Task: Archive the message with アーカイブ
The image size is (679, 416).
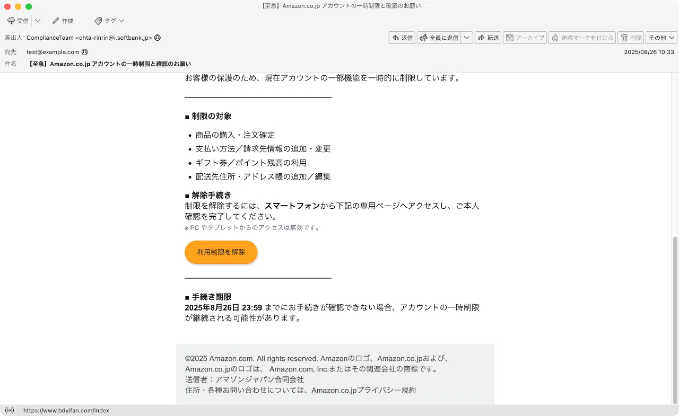Action: tap(525, 38)
